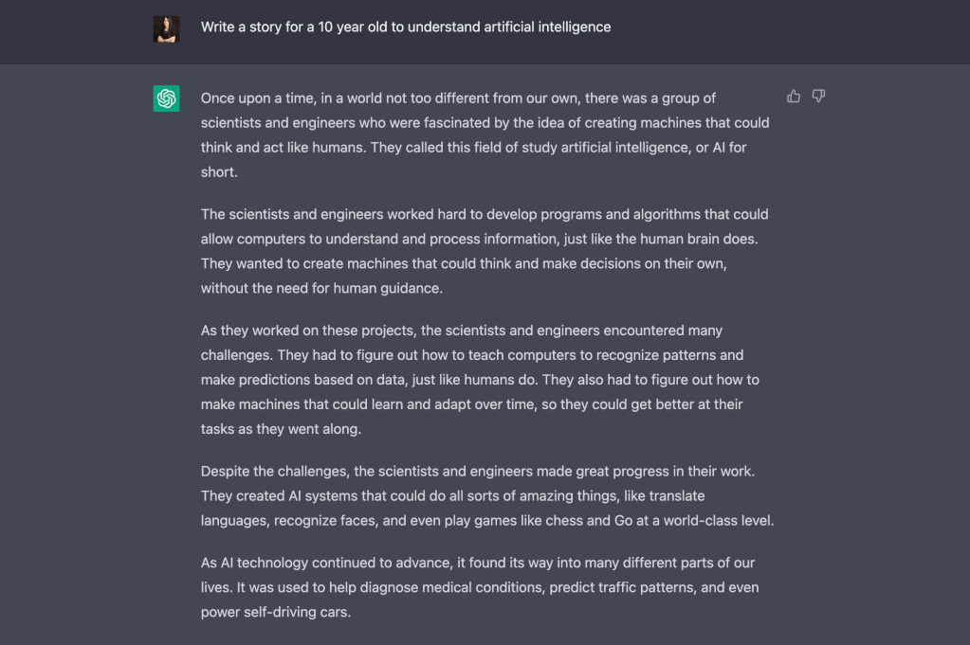Viewport: 970px width, 645px height.
Task: Click the phrase "without the need for human guidance"
Action: [321, 288]
